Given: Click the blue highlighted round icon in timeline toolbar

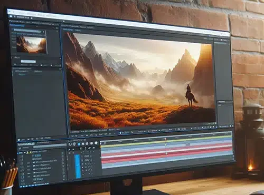Looking at the screenshot, I should (x=79, y=144).
